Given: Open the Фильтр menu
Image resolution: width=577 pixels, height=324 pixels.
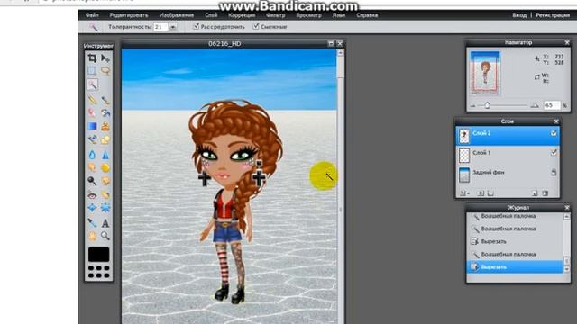Looking at the screenshot, I should tap(276, 15).
